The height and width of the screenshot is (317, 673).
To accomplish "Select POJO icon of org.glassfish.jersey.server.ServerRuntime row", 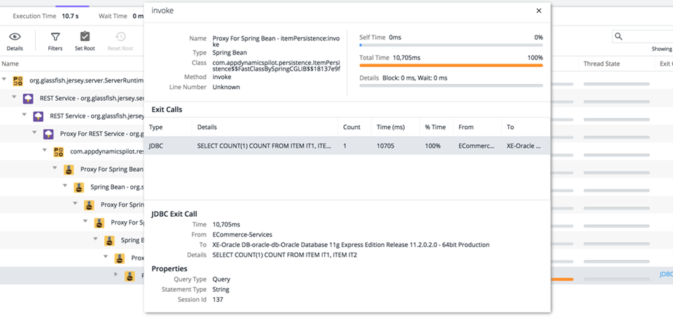I will [18, 81].
